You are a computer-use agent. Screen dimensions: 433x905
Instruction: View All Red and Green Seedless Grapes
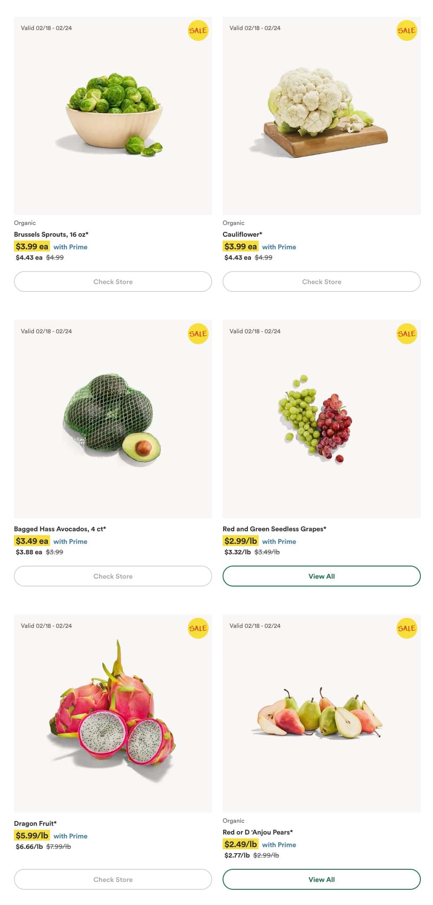pyautogui.click(x=322, y=576)
